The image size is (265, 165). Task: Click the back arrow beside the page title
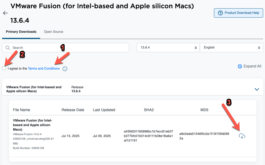pyautogui.click(x=5, y=13)
